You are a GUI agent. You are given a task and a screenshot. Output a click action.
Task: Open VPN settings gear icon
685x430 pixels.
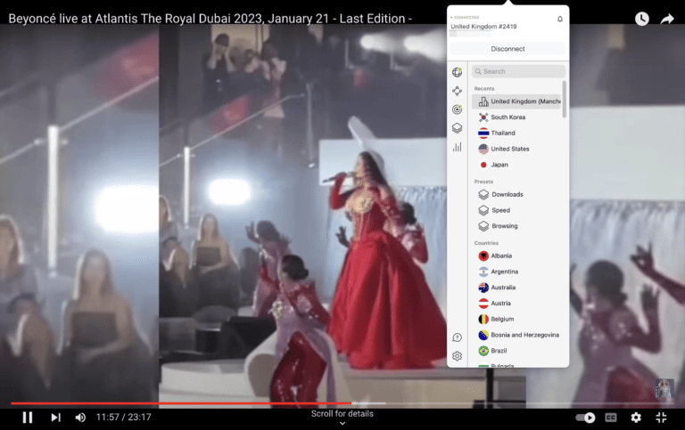tap(457, 356)
